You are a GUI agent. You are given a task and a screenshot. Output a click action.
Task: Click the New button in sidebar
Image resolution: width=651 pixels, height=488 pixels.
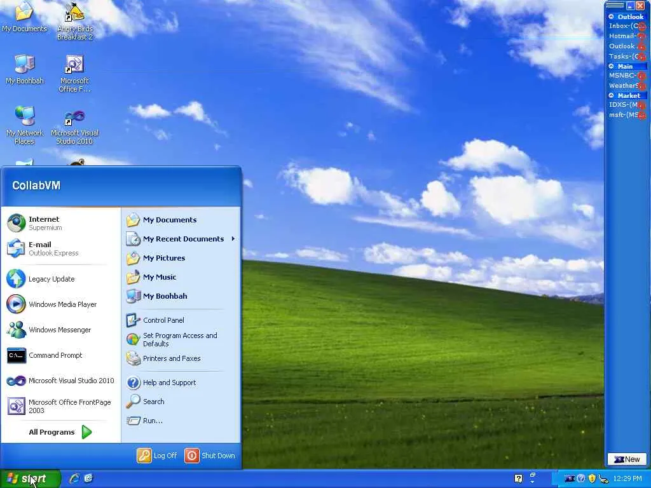[x=627, y=459]
